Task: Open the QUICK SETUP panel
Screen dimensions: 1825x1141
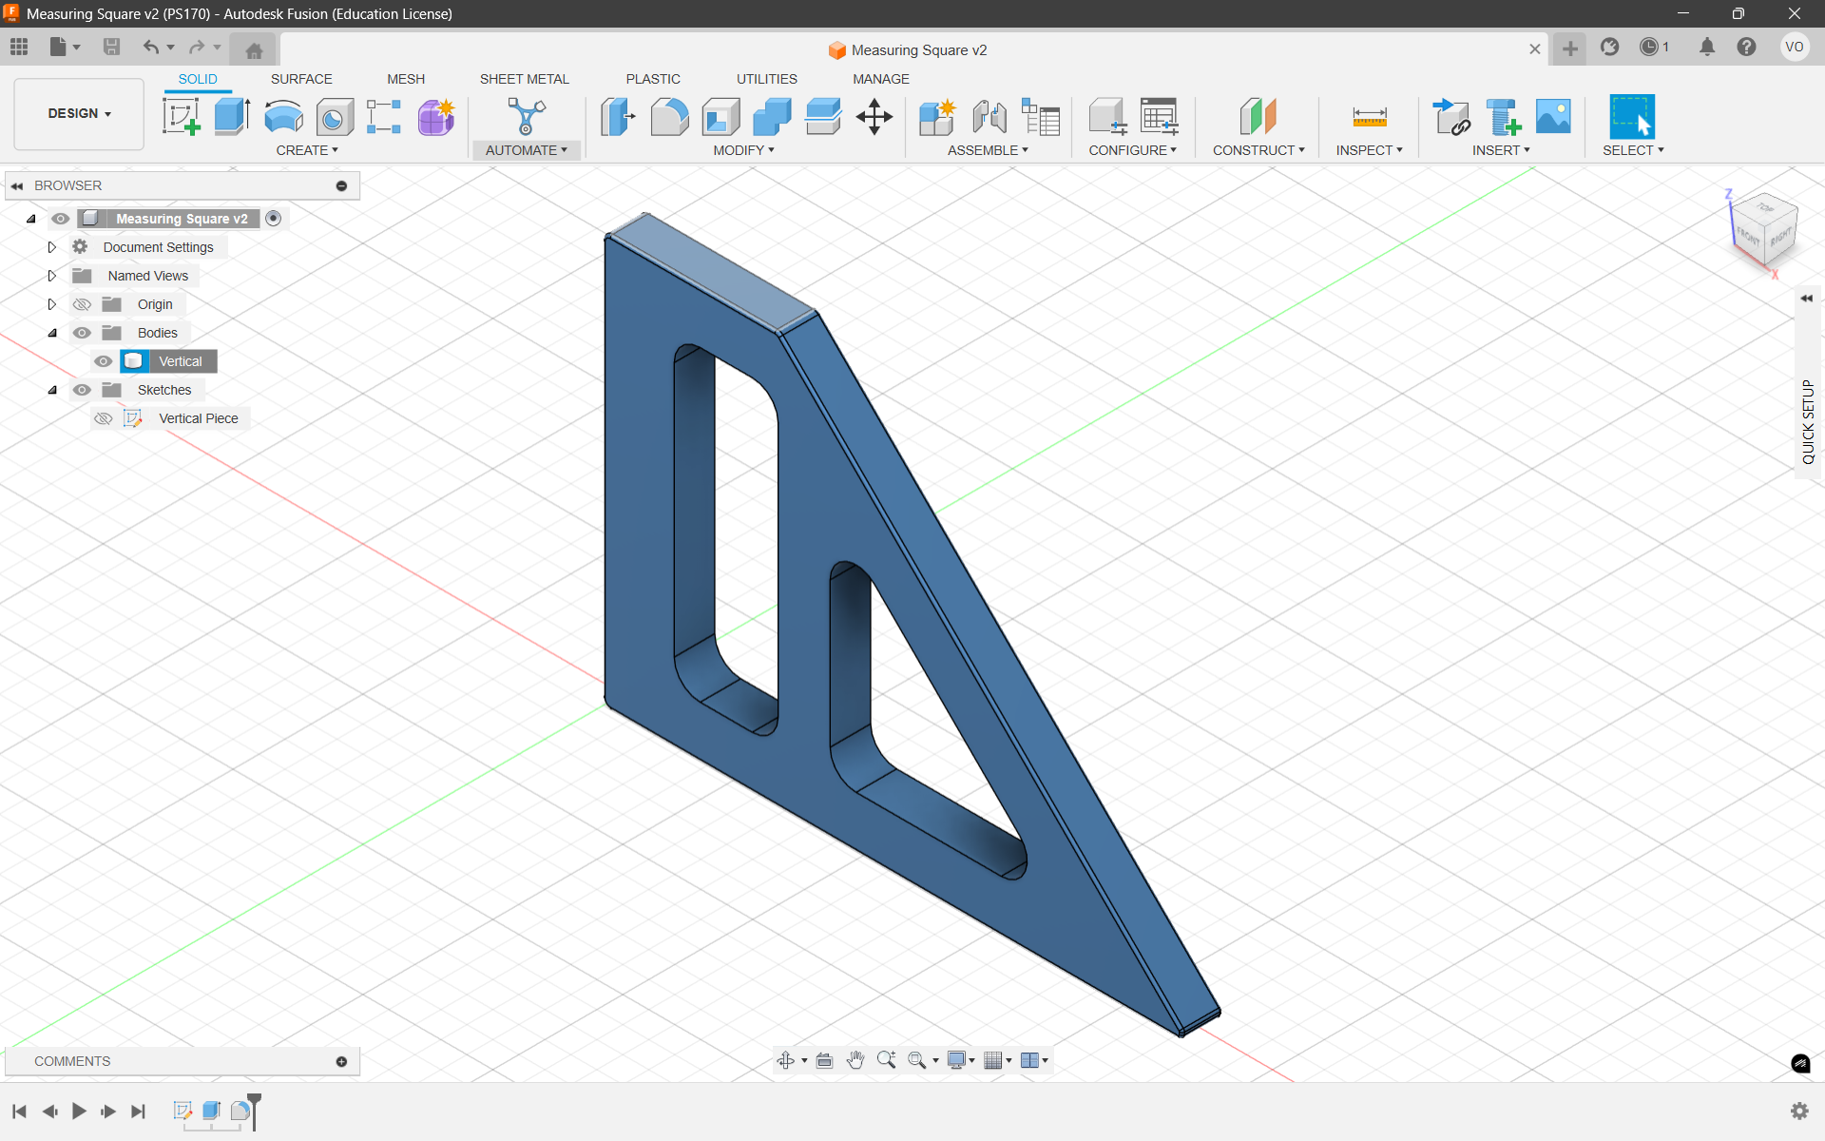Action: coord(1808,421)
